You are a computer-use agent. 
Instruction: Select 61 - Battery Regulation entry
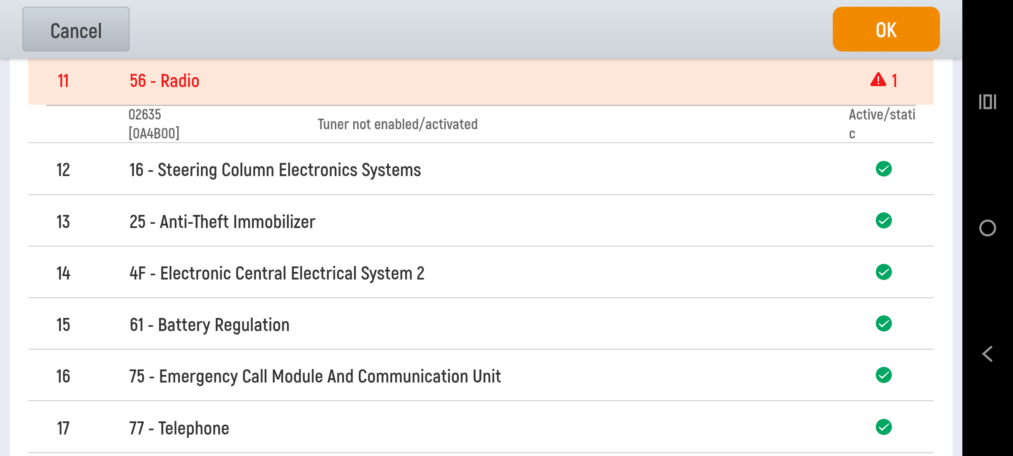[481, 324]
